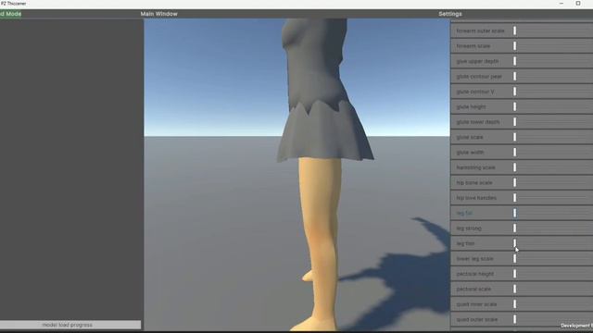
Task: Select the Settings panel header
Action: (450, 14)
